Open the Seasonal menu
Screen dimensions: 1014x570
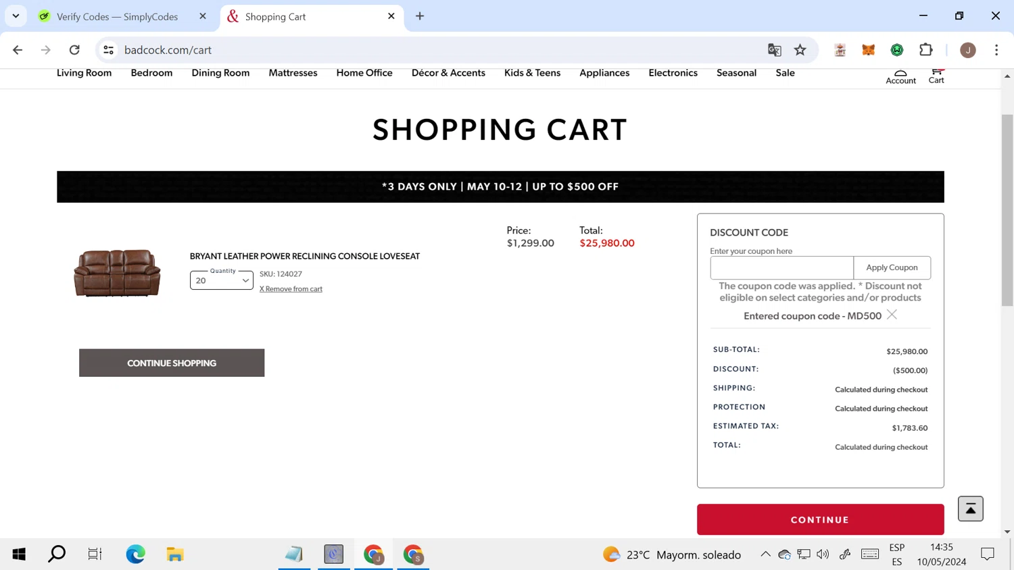[x=736, y=73]
